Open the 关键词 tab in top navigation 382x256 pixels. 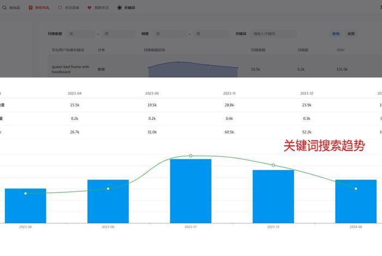(126, 8)
